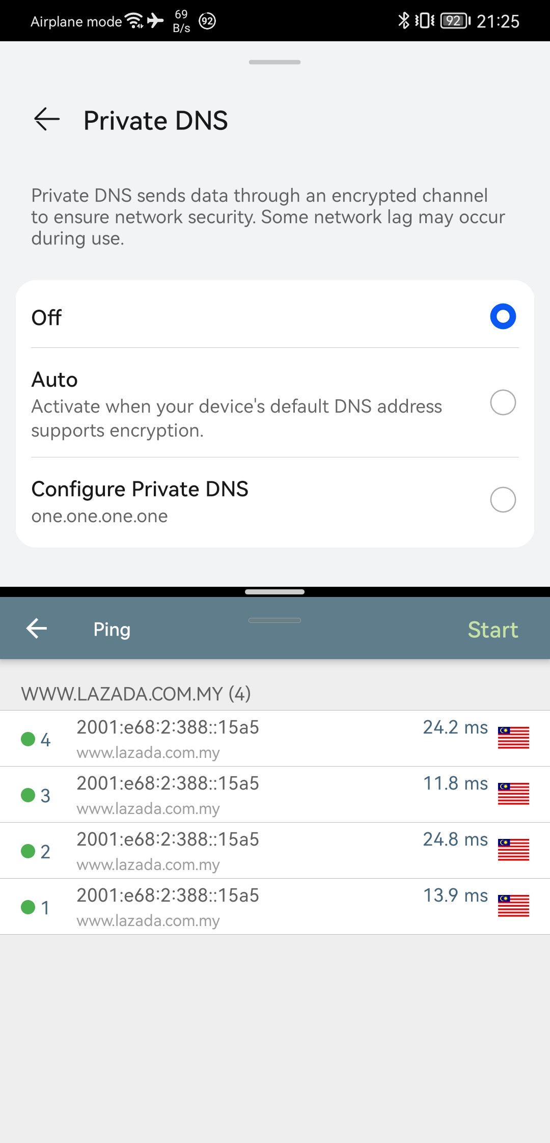Tap the Wi-Fi signal icon in the status bar

pos(134,21)
